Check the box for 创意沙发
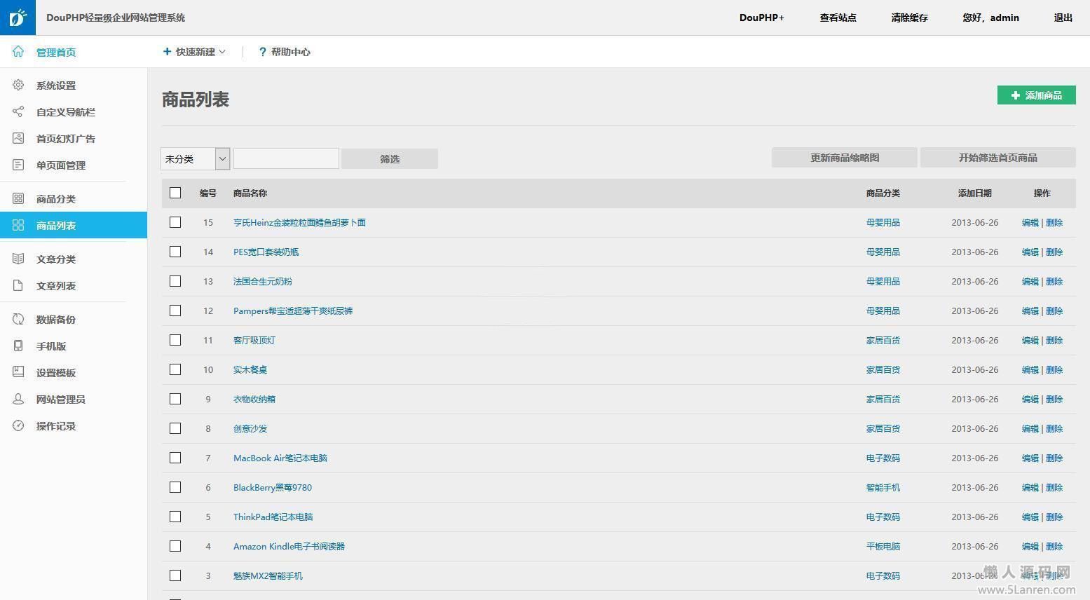The image size is (1090, 600). pyautogui.click(x=175, y=428)
